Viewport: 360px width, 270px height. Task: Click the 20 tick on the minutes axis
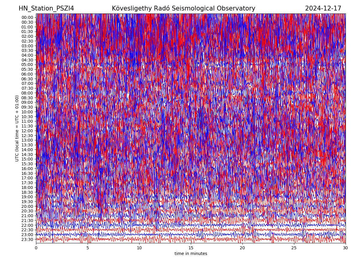[x=242, y=248]
